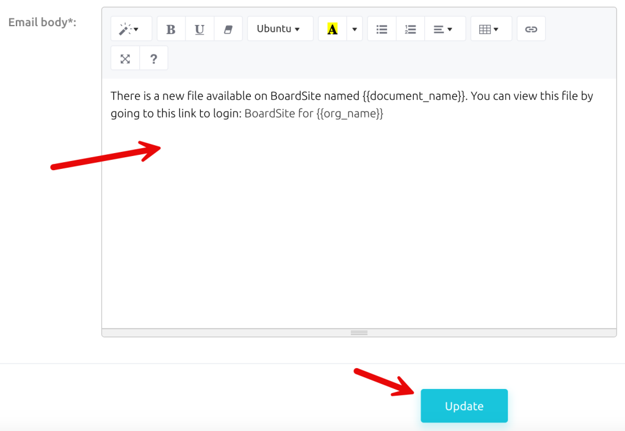The width and height of the screenshot is (625, 431).
Task: Open the magic wand style dropdown
Action: [131, 29]
